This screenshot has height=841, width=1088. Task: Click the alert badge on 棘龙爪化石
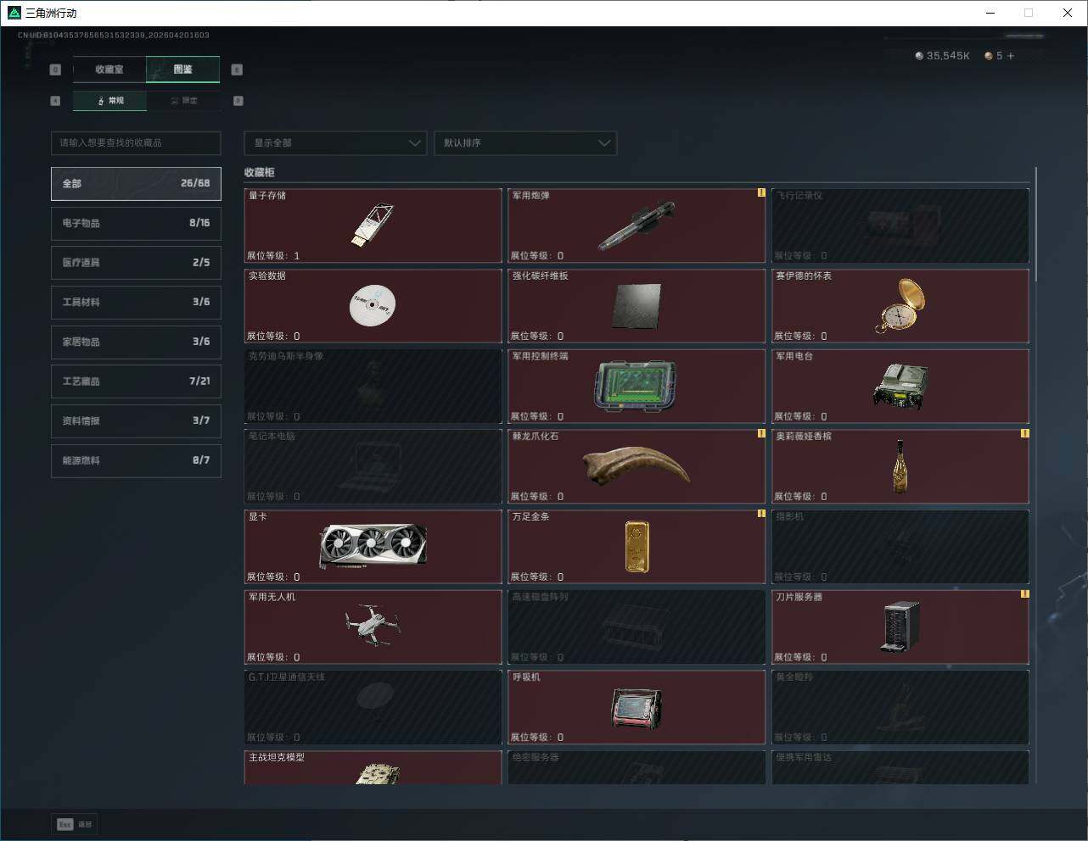click(761, 433)
